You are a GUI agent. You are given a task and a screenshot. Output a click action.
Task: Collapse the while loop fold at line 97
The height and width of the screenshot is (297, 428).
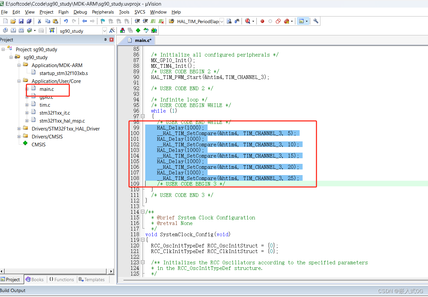pos(143,116)
